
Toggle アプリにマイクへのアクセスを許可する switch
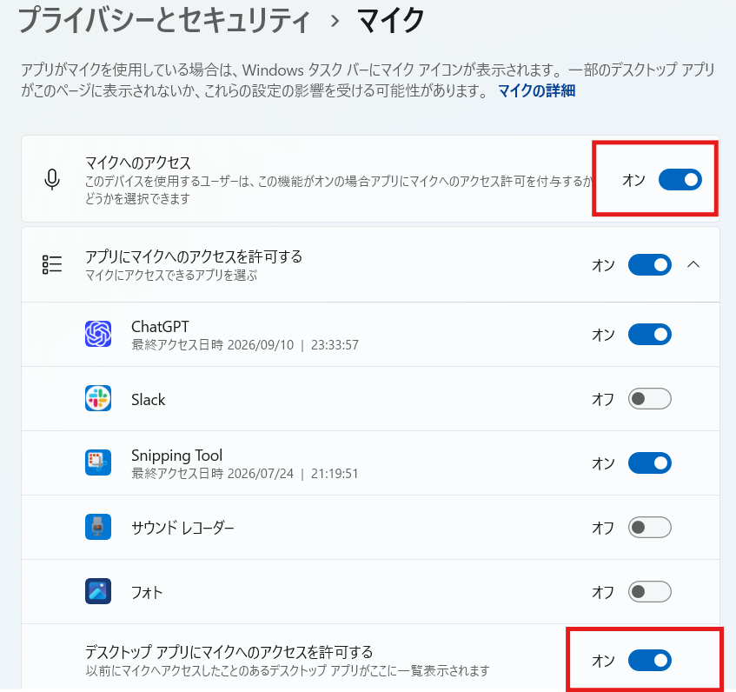tap(650, 265)
